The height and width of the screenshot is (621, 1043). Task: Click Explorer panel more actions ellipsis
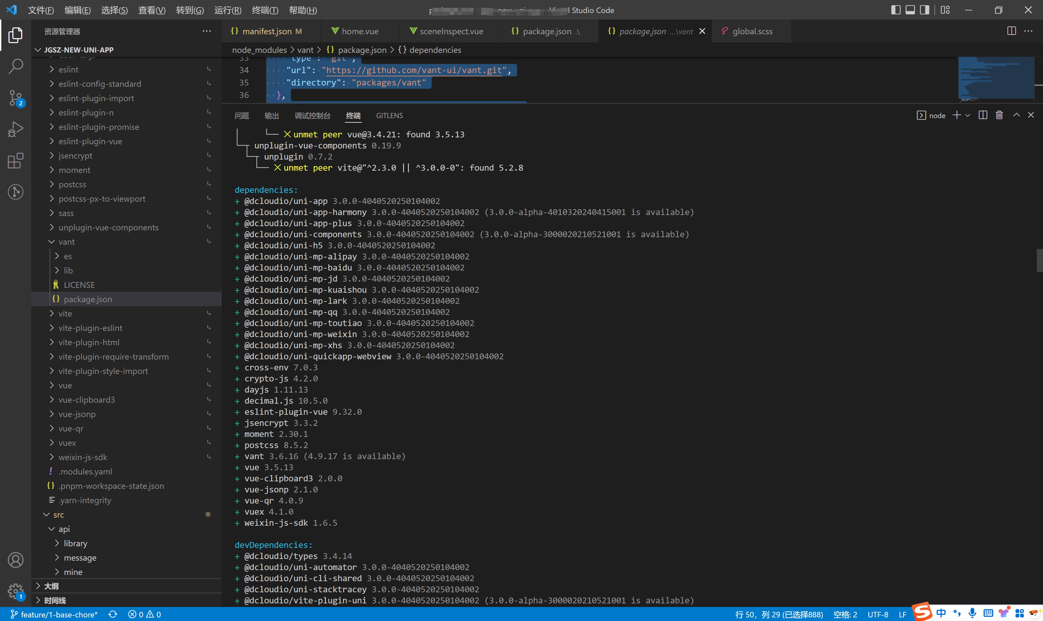(x=206, y=31)
